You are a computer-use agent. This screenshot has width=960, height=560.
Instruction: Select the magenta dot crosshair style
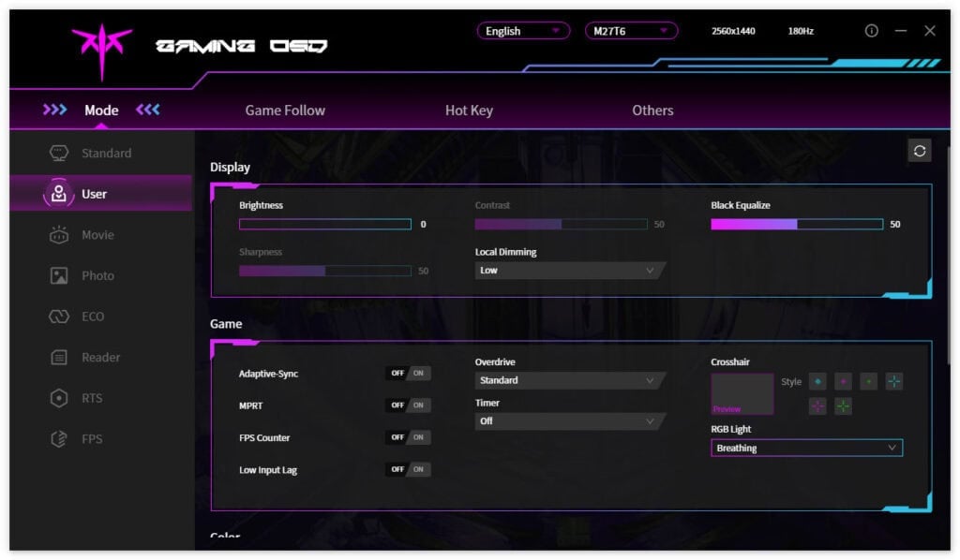[843, 381]
